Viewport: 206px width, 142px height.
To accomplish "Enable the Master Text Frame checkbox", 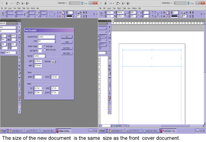I will point(45,49).
